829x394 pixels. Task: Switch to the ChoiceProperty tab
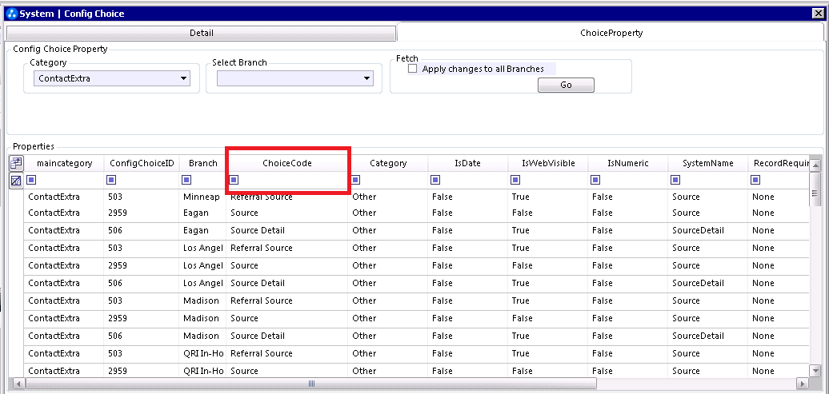[x=611, y=33]
